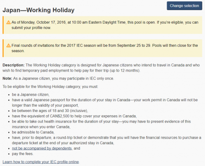Click the 'pay the fees' bullet item
The height and width of the screenshot is (166, 205).
click(23, 154)
